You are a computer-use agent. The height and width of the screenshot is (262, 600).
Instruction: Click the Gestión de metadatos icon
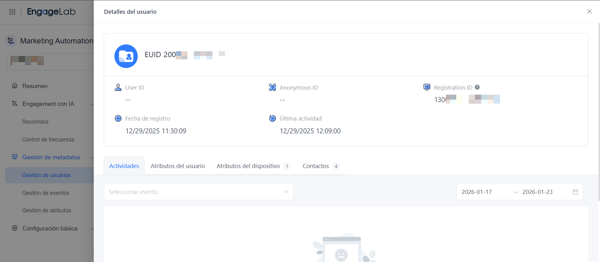14,157
